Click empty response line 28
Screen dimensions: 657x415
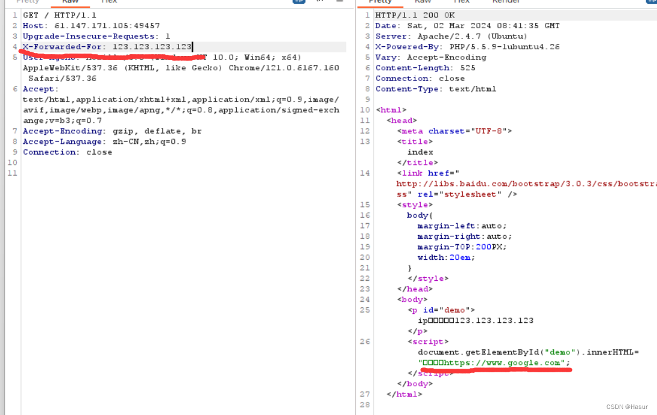pyautogui.click(x=515, y=405)
